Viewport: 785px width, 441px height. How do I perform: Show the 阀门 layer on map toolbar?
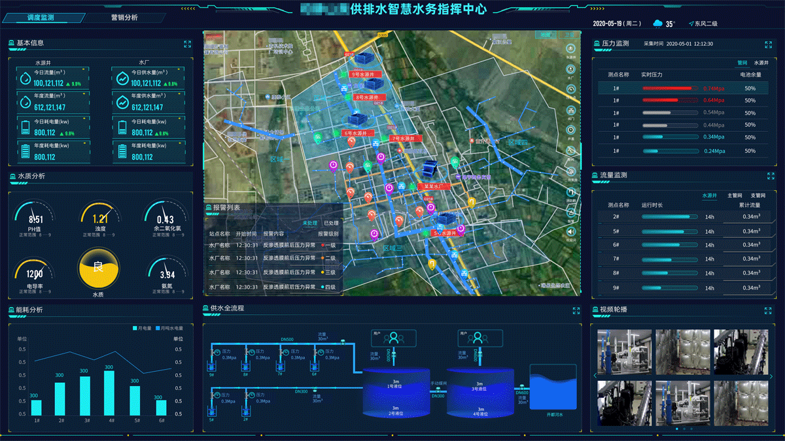click(570, 109)
